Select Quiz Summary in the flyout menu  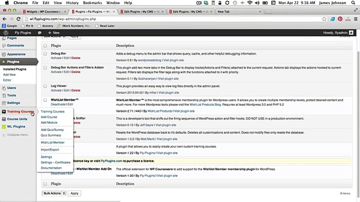[51, 135]
